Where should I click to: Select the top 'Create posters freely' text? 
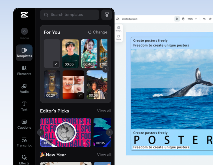pyautogui.click(x=150, y=40)
